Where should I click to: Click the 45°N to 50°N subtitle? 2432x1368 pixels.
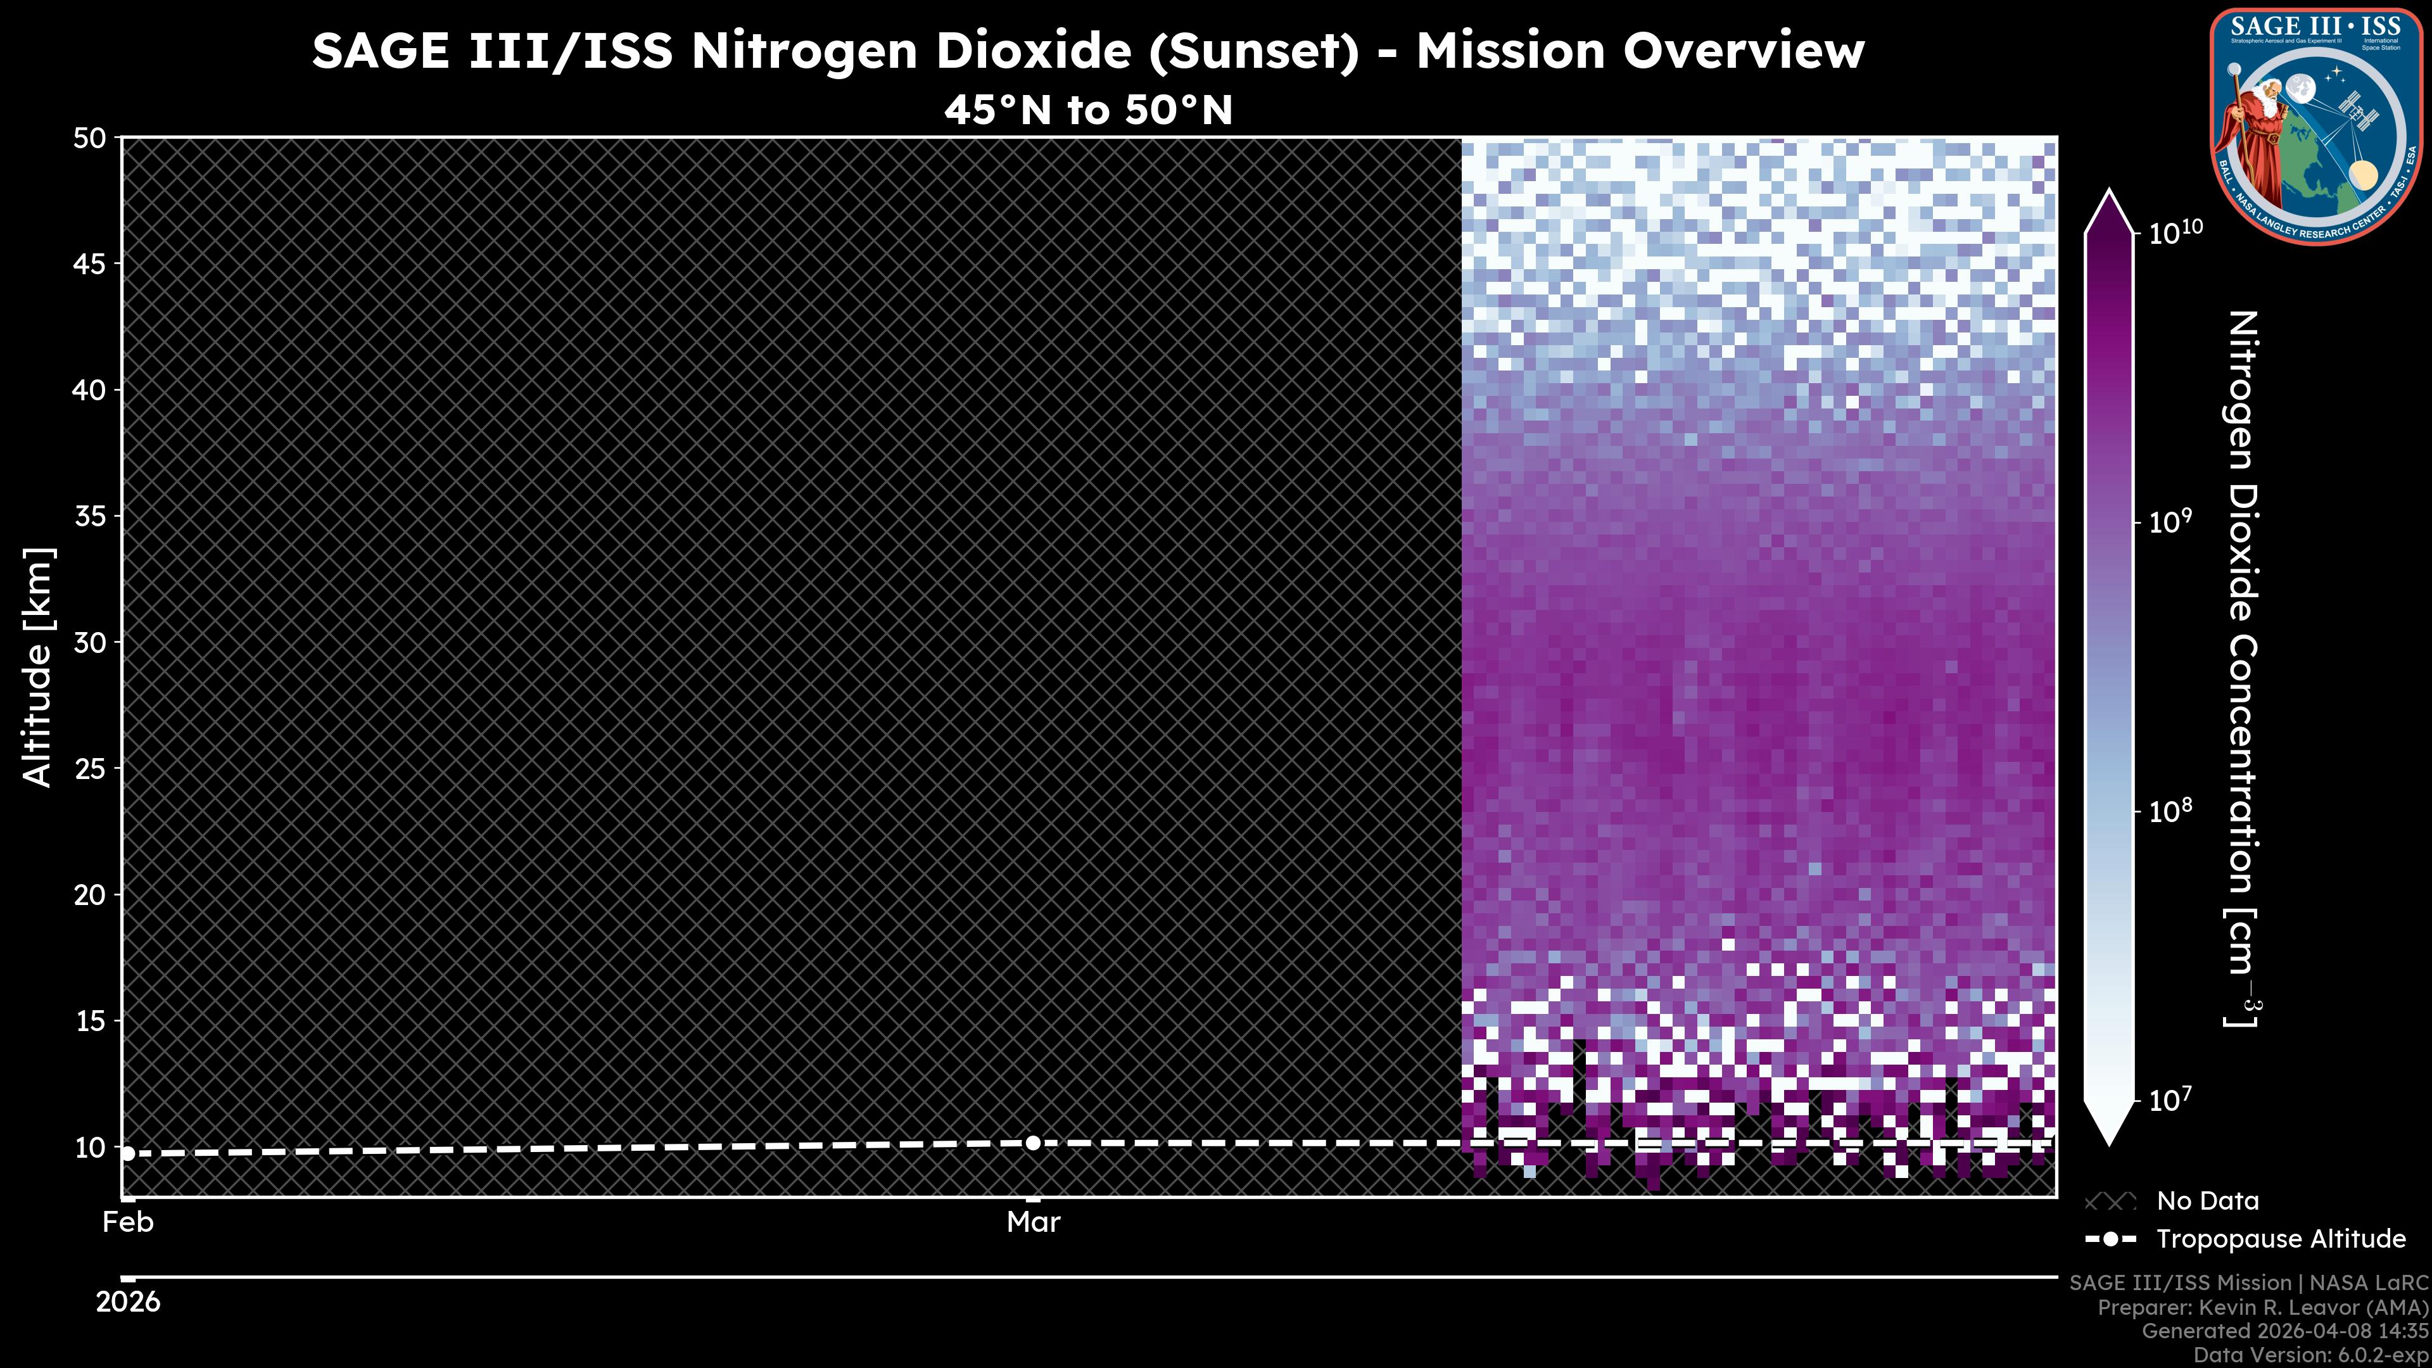pos(1087,110)
